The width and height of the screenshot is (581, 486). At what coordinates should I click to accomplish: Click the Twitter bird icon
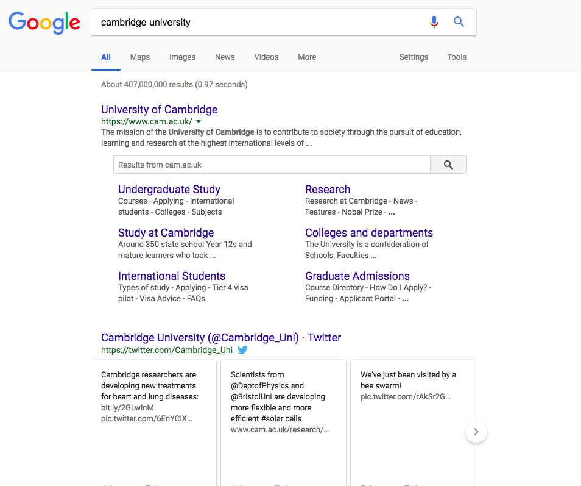[x=242, y=350]
